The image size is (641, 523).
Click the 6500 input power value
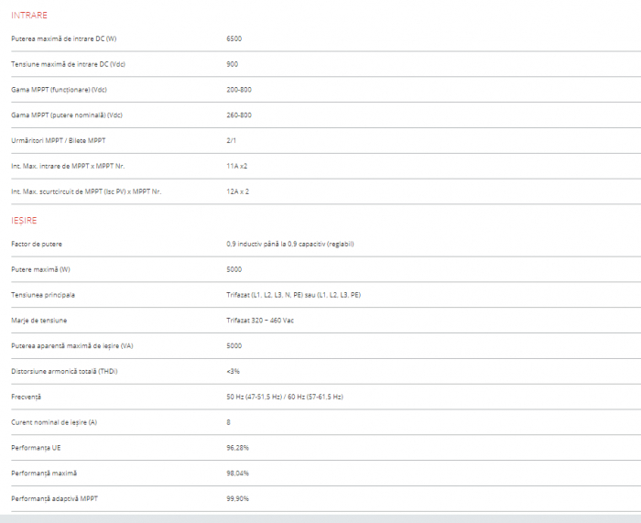point(234,38)
